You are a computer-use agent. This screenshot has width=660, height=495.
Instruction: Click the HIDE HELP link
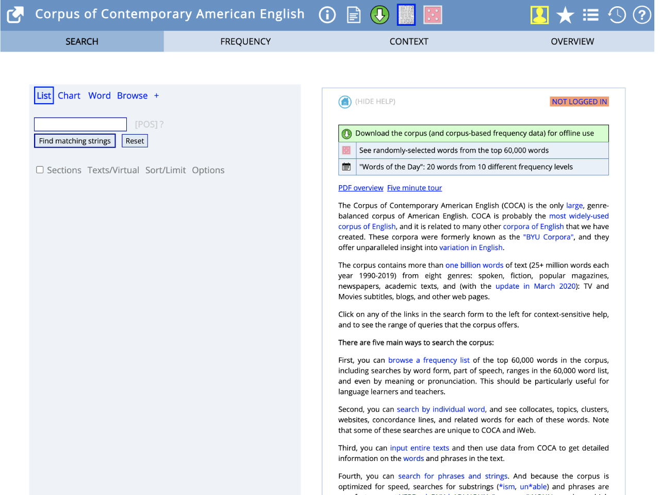point(375,102)
